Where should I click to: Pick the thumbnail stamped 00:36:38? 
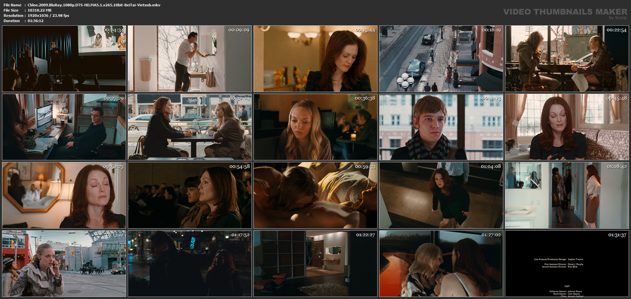[315, 127]
